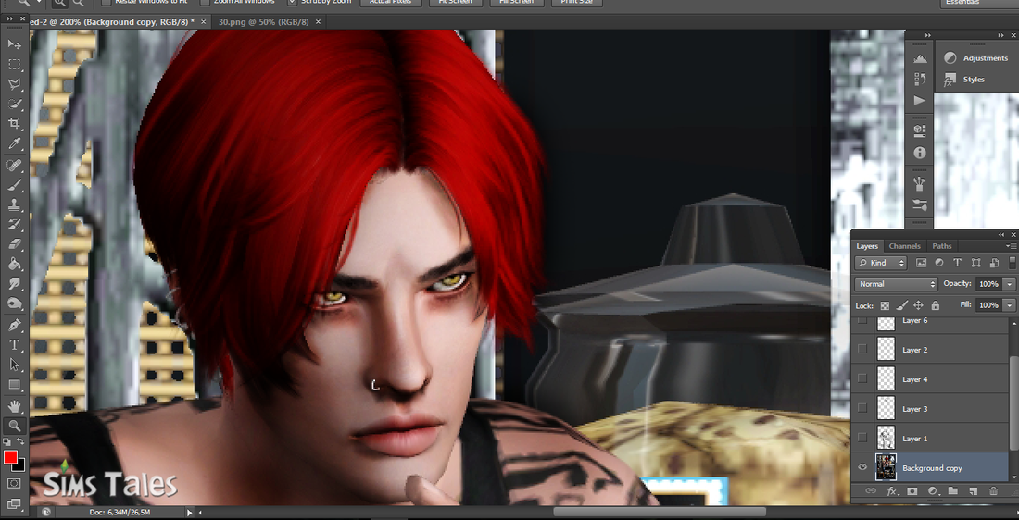Viewport: 1019px width, 520px height.
Task: Change screen mode icon at toolbox bottom
Action: pyautogui.click(x=14, y=503)
